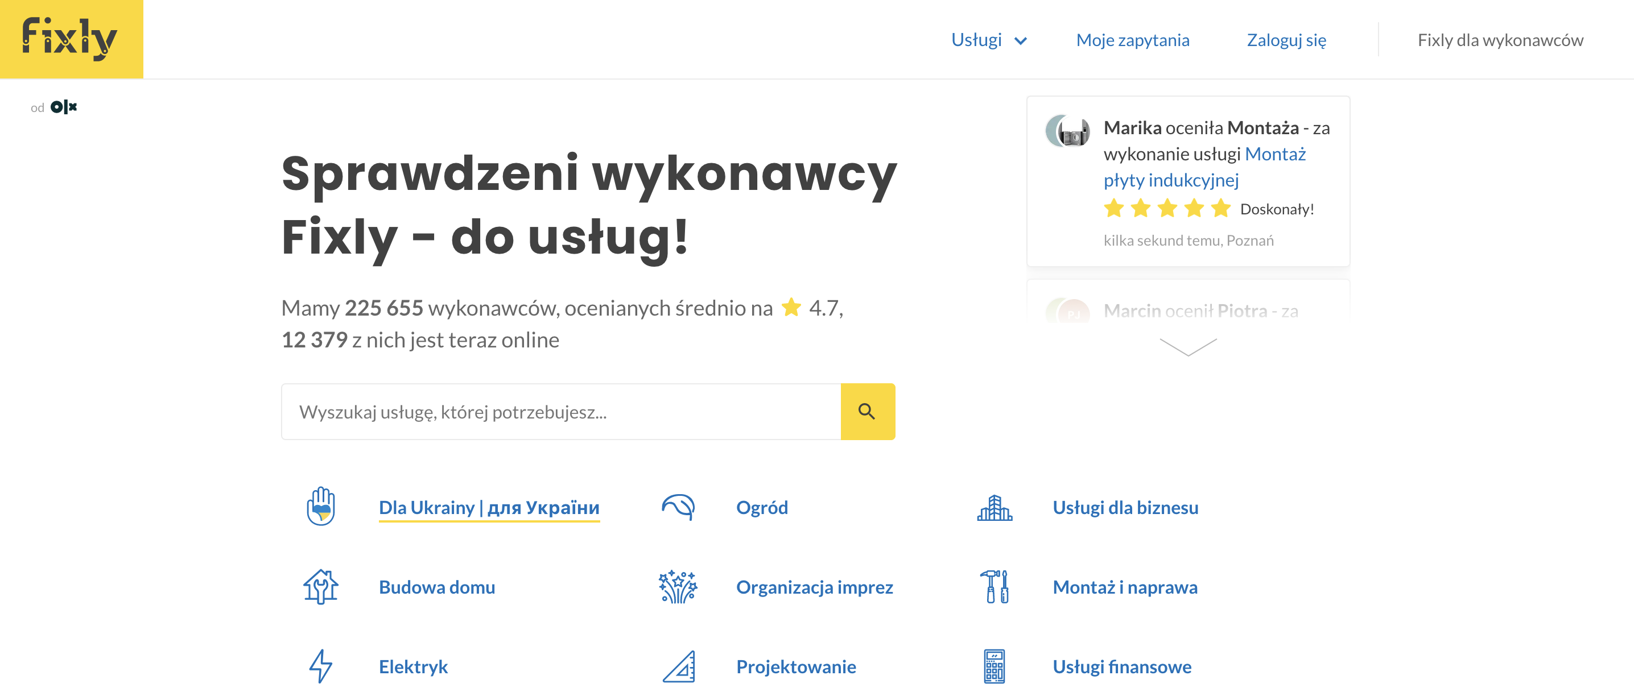This screenshot has height=696, width=1634.
Task: Click the OLX logo under Fixly
Action: tap(63, 107)
